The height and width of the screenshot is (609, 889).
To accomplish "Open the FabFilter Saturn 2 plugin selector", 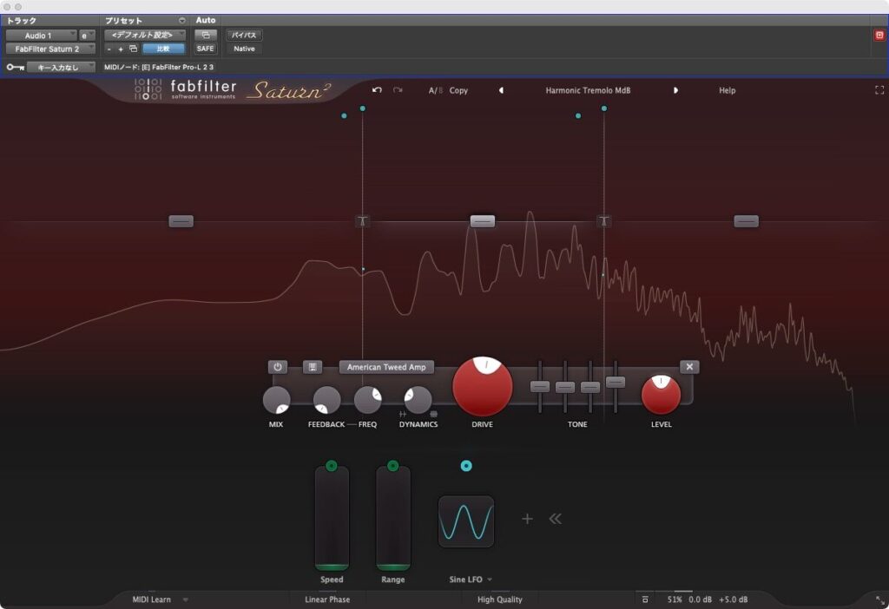I will 49,49.
